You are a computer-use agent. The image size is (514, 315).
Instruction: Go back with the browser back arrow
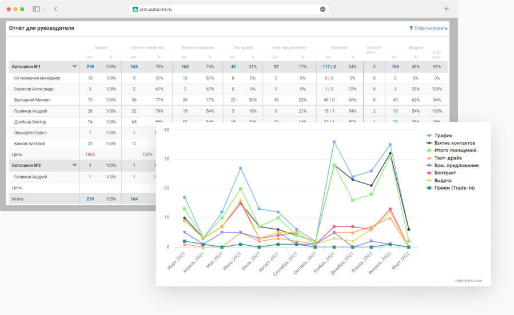[x=55, y=9]
